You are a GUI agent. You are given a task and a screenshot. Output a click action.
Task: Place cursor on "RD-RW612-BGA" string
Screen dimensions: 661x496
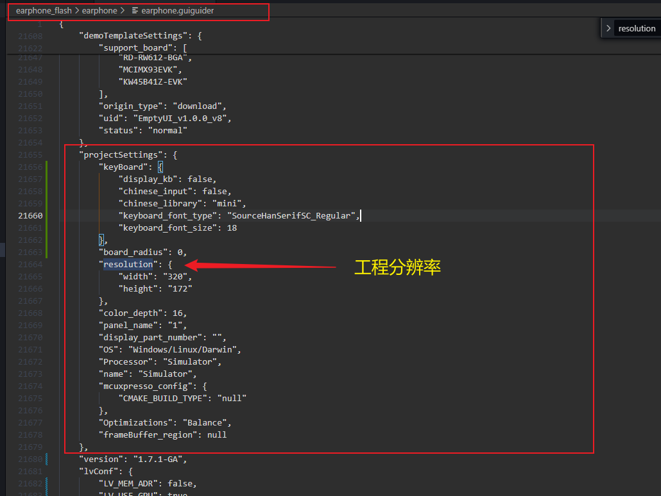[153, 58]
